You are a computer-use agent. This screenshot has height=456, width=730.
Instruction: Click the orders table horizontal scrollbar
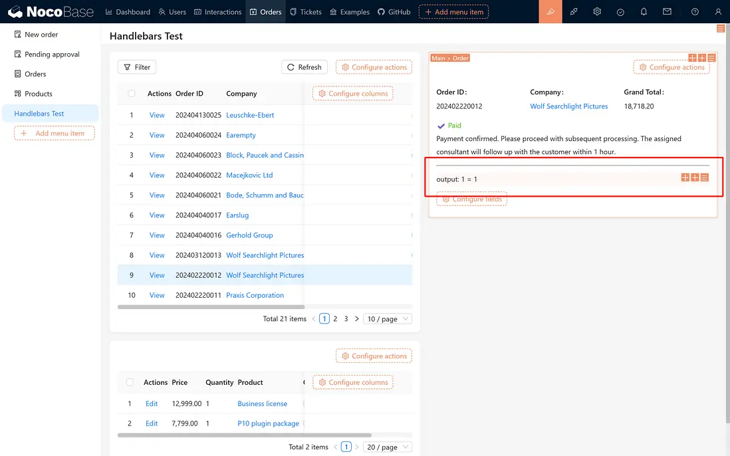click(x=211, y=307)
